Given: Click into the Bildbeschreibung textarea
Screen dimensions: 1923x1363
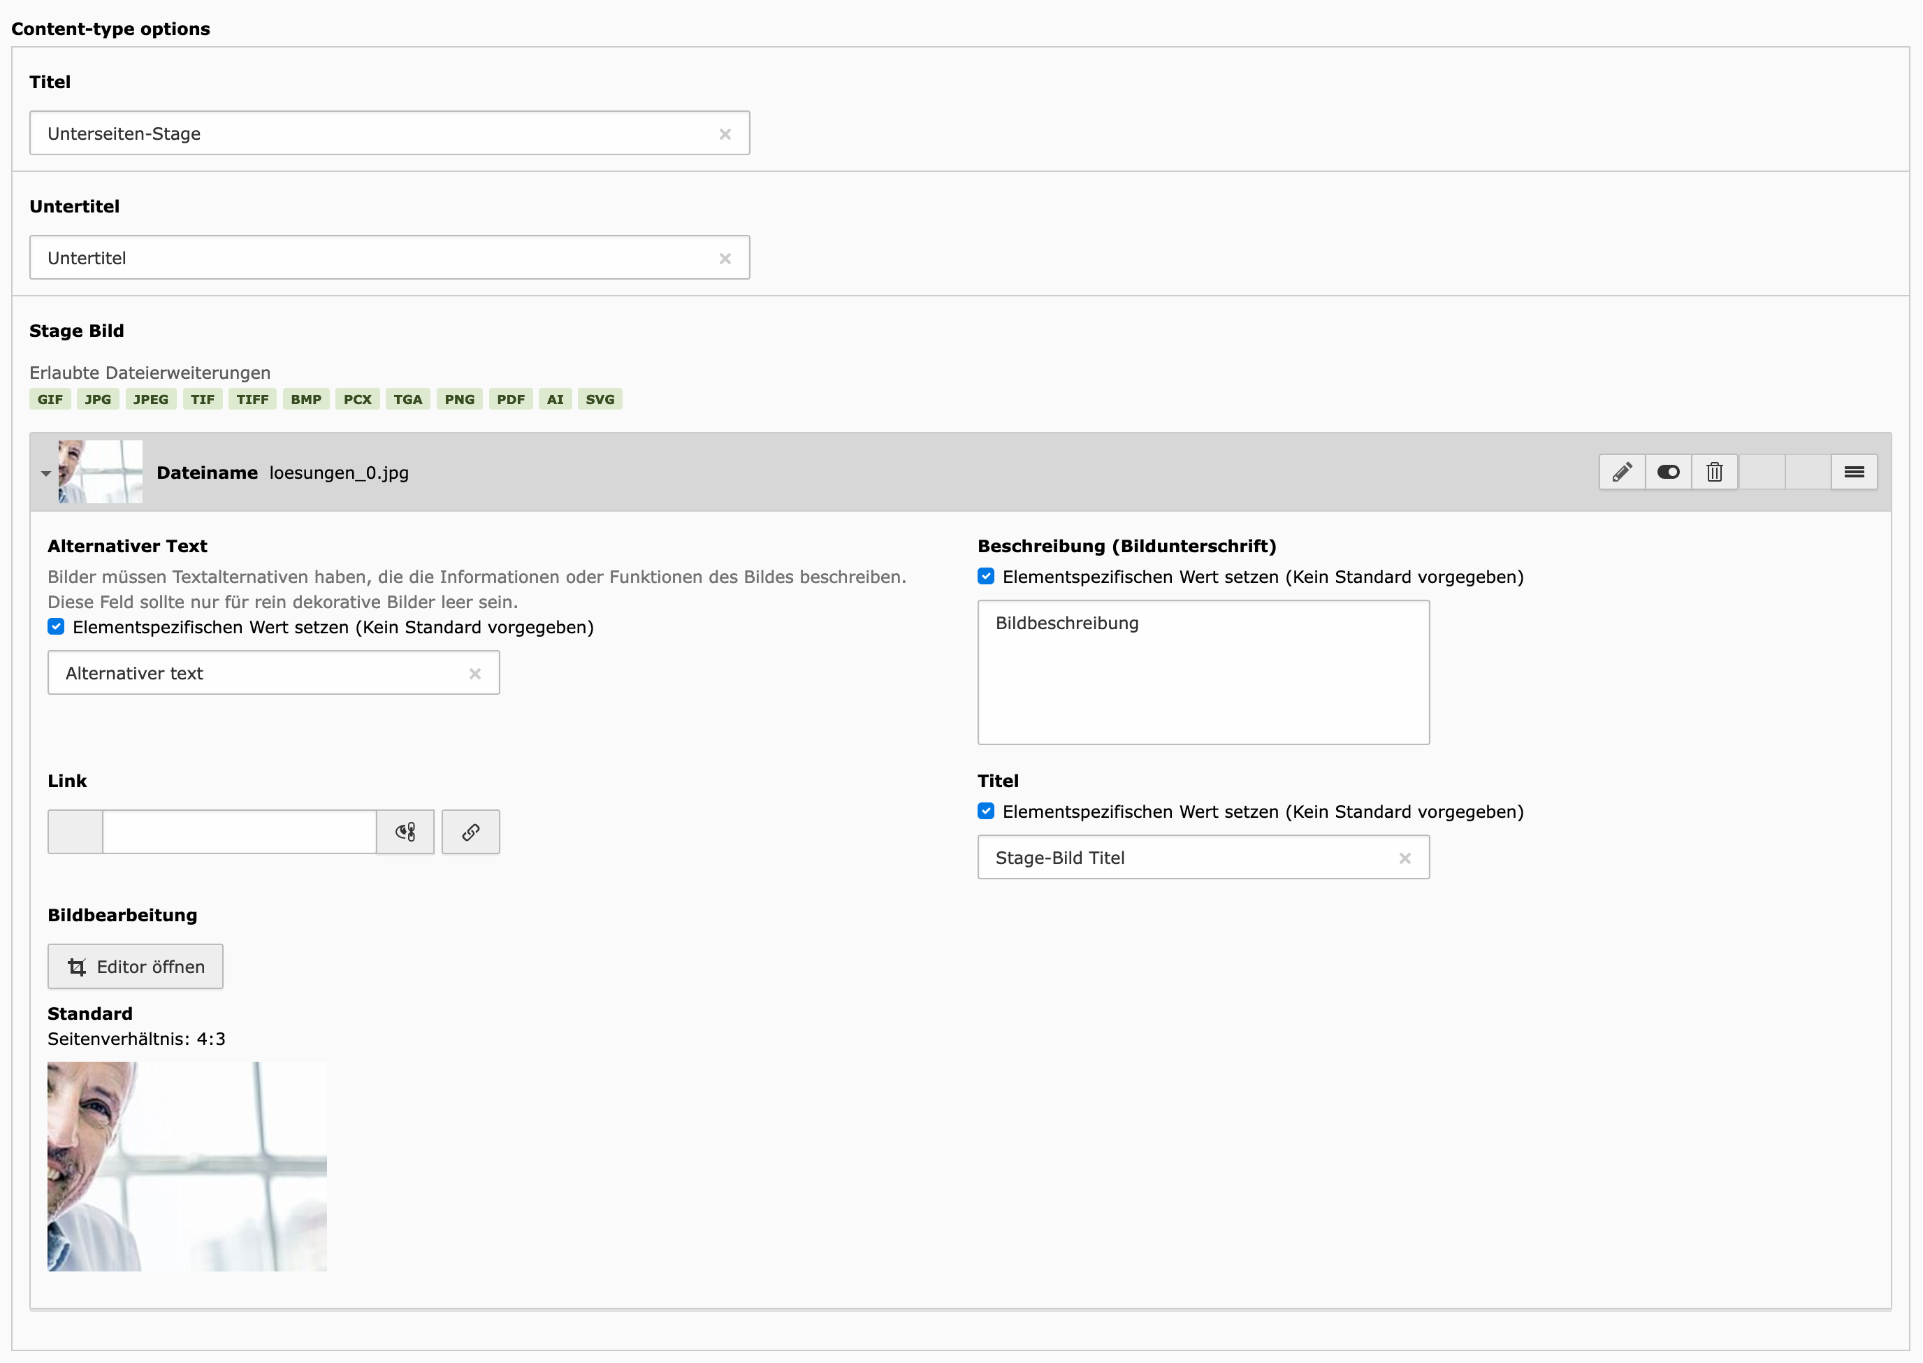Looking at the screenshot, I should 1203,672.
